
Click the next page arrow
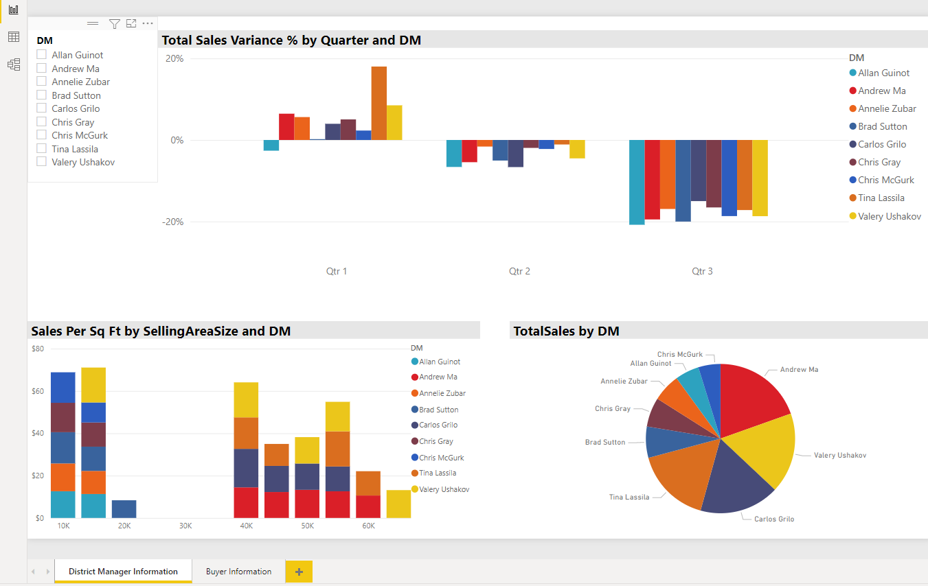47,572
